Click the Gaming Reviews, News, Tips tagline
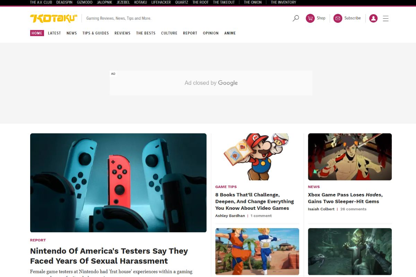 tap(119, 18)
